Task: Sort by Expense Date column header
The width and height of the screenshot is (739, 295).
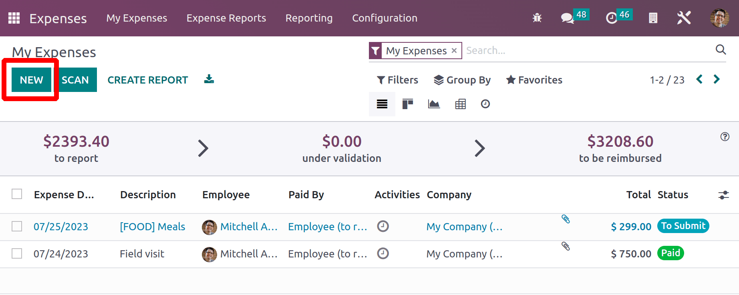Action: click(x=64, y=195)
